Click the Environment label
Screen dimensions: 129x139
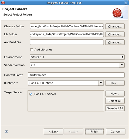(13, 57)
